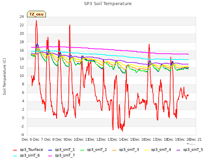The width and height of the screenshot is (216, 162).
Task: Select the sp3_smT_1 legend entry
Action: point(61,150)
